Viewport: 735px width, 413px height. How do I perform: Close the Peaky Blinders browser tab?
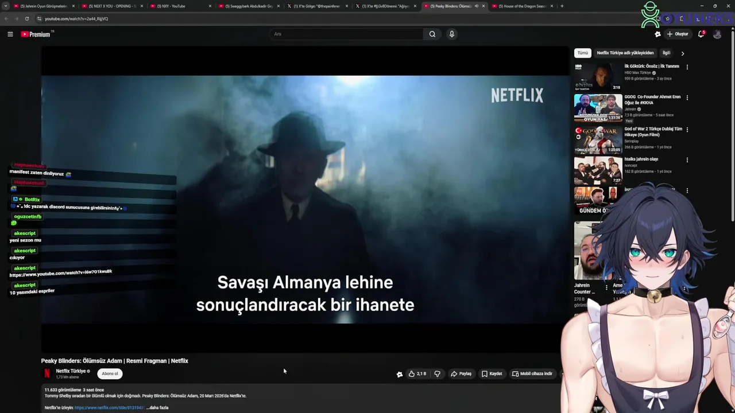[x=483, y=6]
